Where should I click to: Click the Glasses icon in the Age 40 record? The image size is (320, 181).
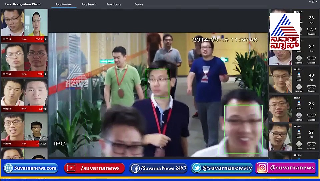tap(311, 87)
